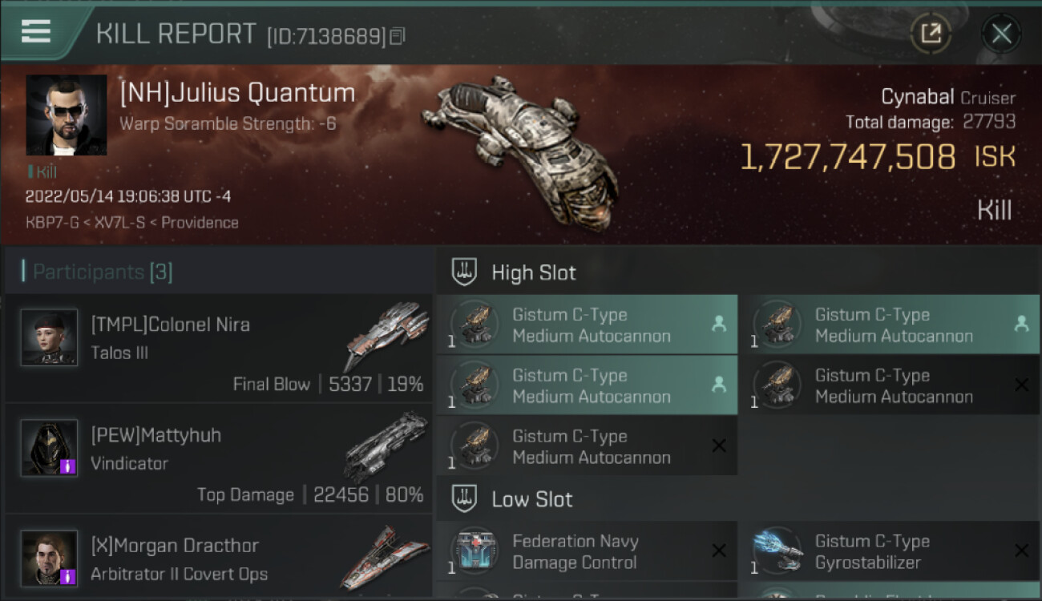This screenshot has width=1042, height=601.
Task: Open Mattyhuh's character portrait
Action: click(x=49, y=448)
